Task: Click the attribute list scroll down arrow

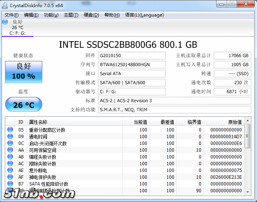Action: pos(248,192)
